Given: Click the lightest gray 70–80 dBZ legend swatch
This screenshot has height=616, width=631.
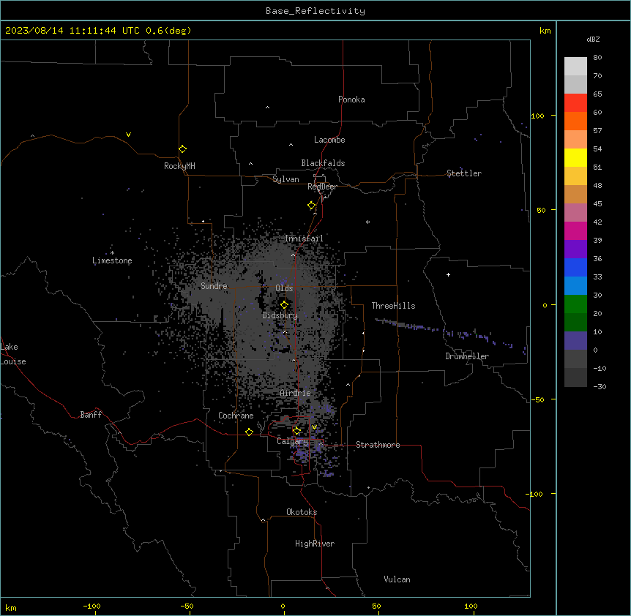Looking at the screenshot, I should pos(575,66).
